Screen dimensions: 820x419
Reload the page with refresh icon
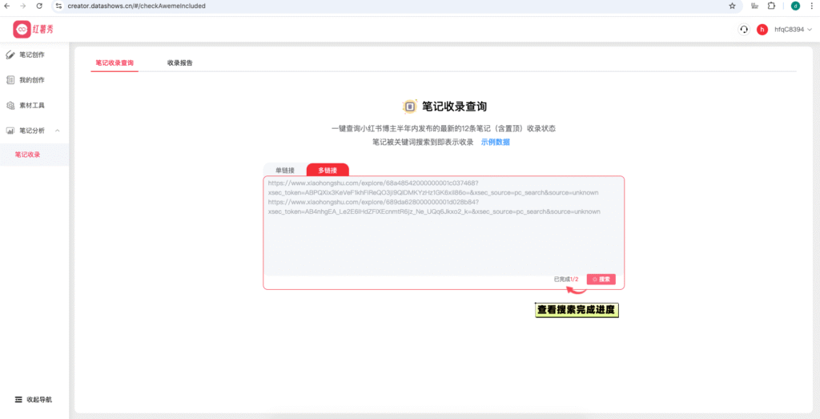[x=39, y=6]
